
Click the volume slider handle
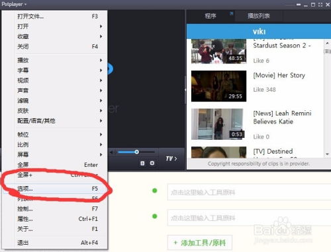tap(136, 152)
